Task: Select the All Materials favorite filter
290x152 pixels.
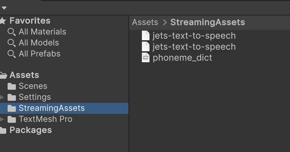Action: point(42,32)
